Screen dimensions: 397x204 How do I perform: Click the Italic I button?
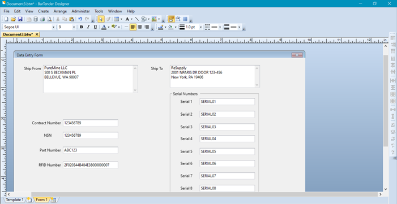88,27
